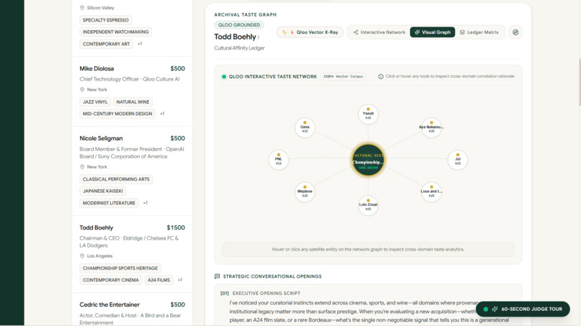Screen dimensions: 581x326
Task: Click the Silicon Valley location pin icon
Action: [x=82, y=8]
